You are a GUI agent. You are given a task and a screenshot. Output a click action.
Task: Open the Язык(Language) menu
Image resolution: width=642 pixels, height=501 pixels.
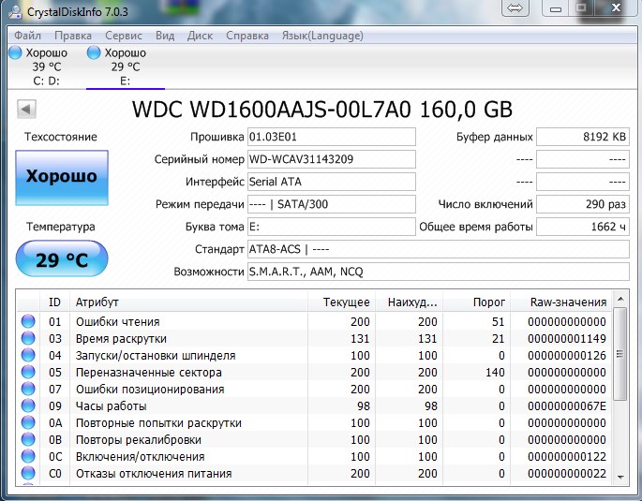tap(322, 36)
